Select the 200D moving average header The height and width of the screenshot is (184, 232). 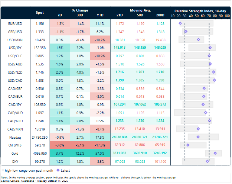click(x=160, y=16)
